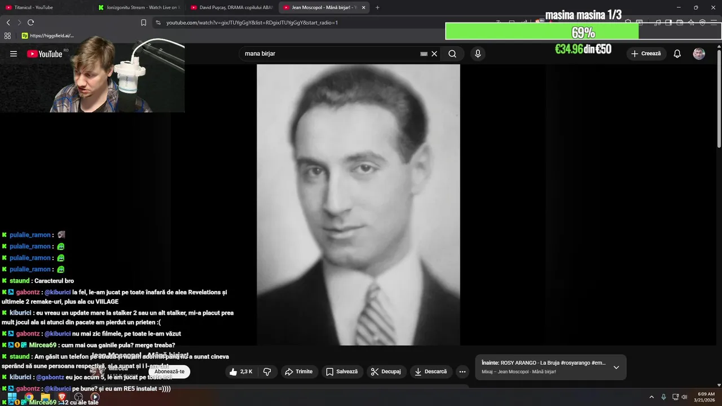Viewport: 722px width, 406px height.
Task: Share video using Trimite button
Action: 299,372
